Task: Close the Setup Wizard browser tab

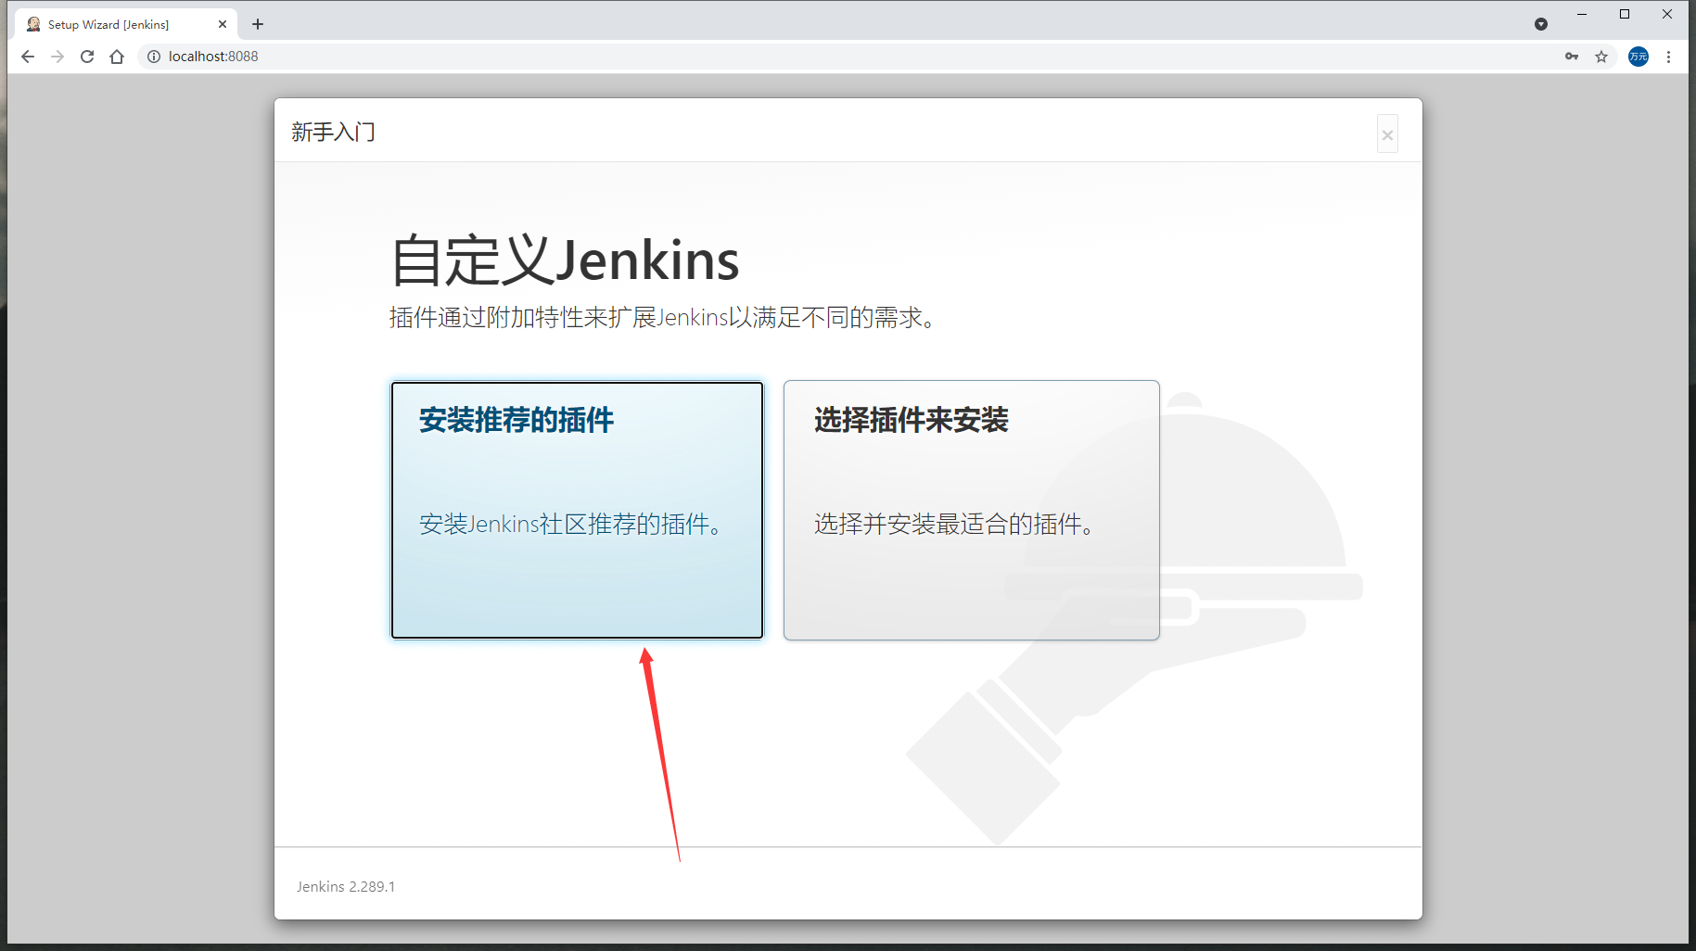Action: coord(223,25)
